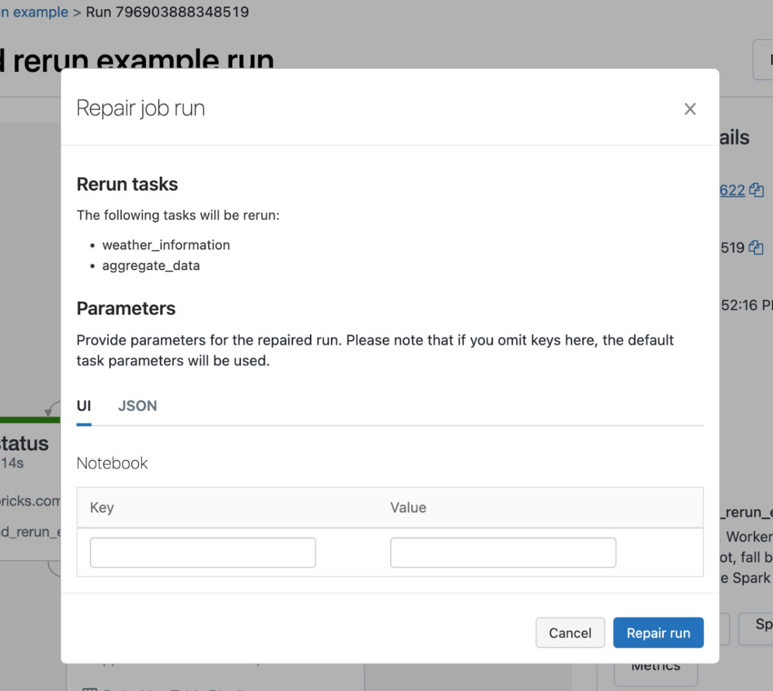Image resolution: width=773 pixels, height=691 pixels.
Task: Click into the notebook Value field
Action: pyautogui.click(x=503, y=552)
